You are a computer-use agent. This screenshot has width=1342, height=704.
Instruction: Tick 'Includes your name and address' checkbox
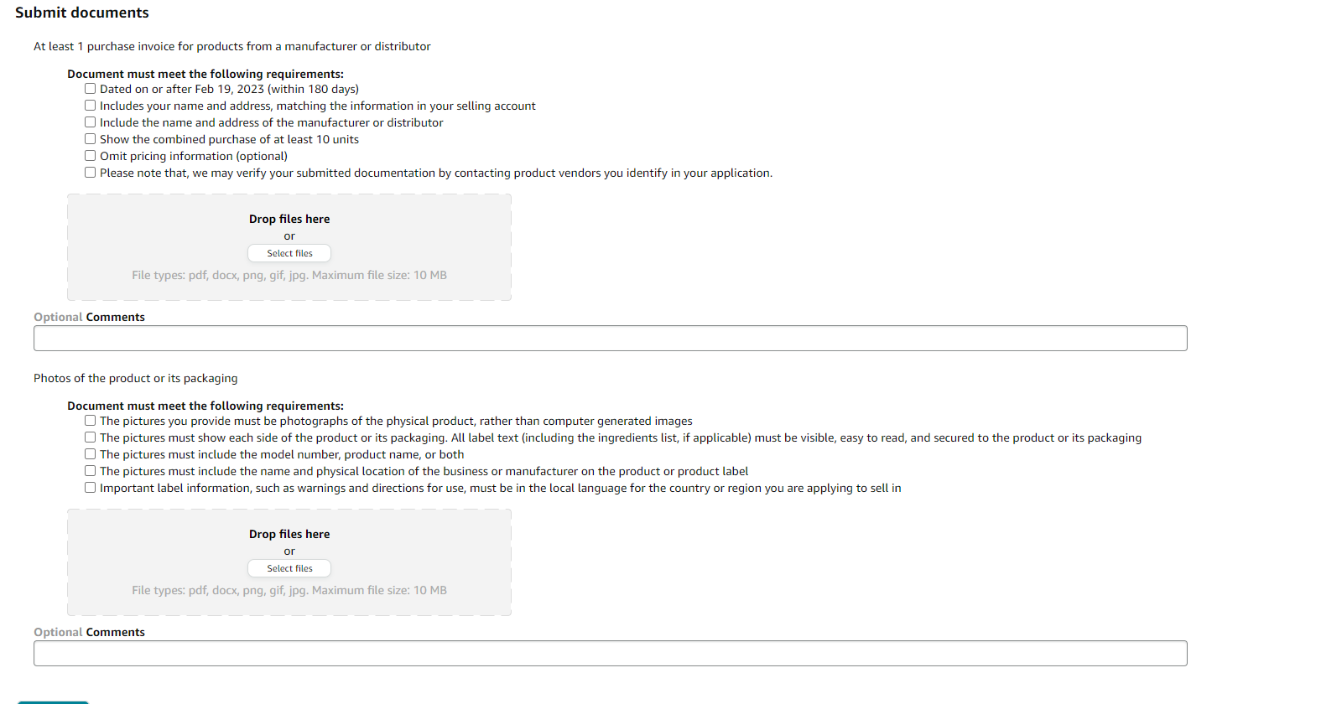tap(90, 106)
